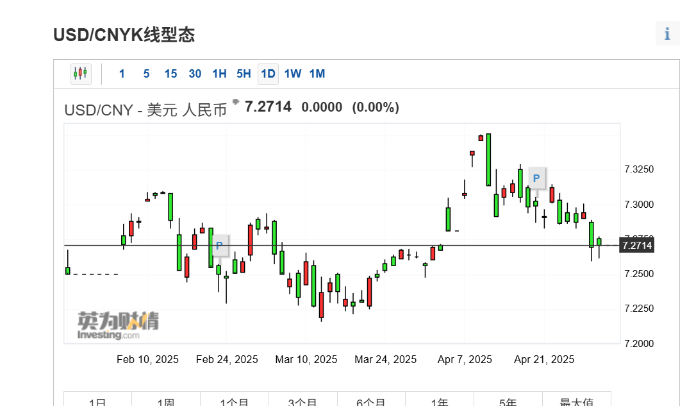Change chart to 1W weekly interval

click(292, 74)
